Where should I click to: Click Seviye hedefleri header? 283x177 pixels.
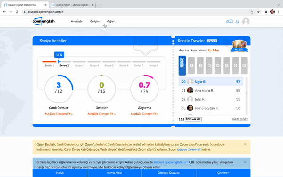pos(53,41)
